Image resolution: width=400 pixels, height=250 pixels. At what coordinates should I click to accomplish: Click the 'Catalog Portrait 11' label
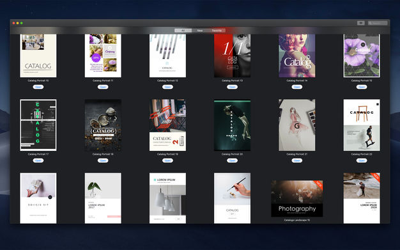[x=103, y=81]
